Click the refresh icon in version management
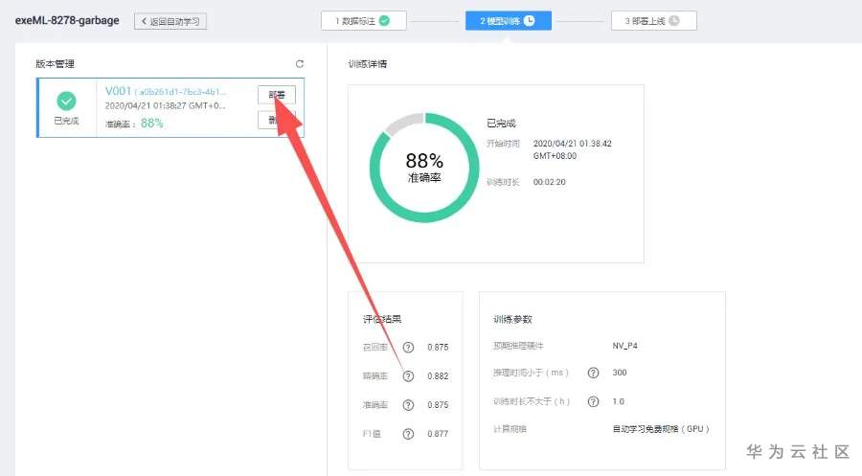The image size is (862, 476). [300, 64]
